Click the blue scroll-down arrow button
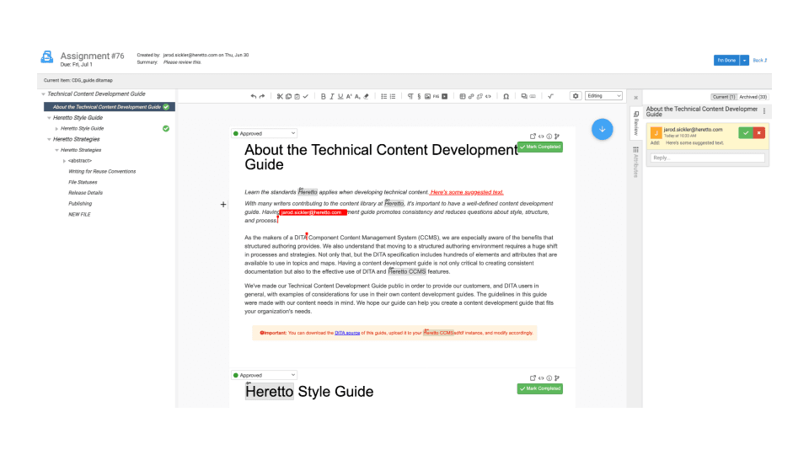Viewport: 809px width, 455px height. click(602, 129)
